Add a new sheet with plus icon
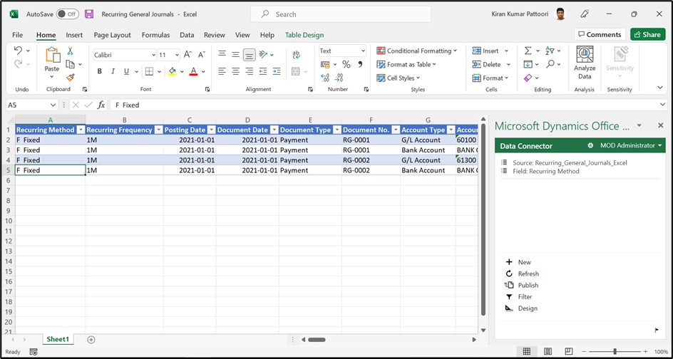Image resolution: width=673 pixels, height=359 pixels. (91, 339)
